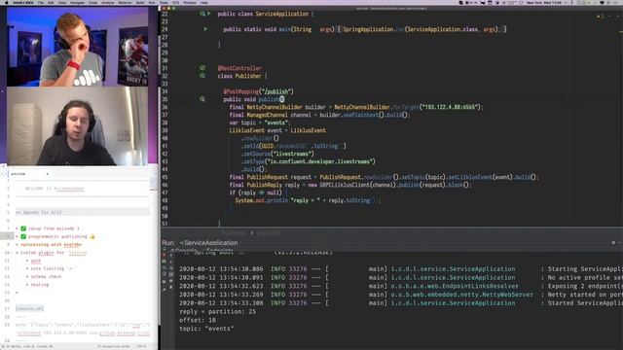
Task: Select the ServiceApplication run configuration tab
Action: 210,242
